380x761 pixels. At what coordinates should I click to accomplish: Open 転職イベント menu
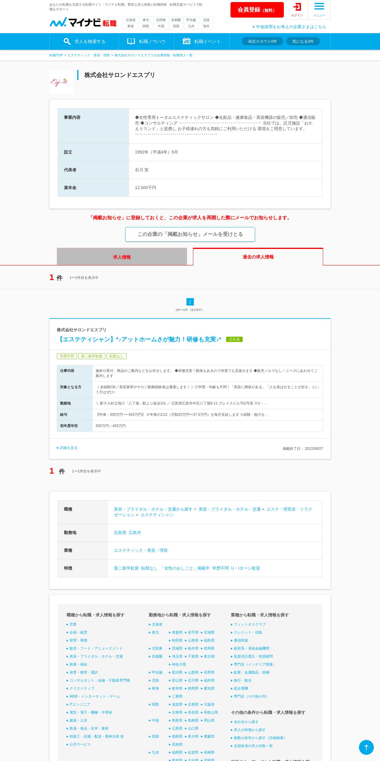[202, 41]
